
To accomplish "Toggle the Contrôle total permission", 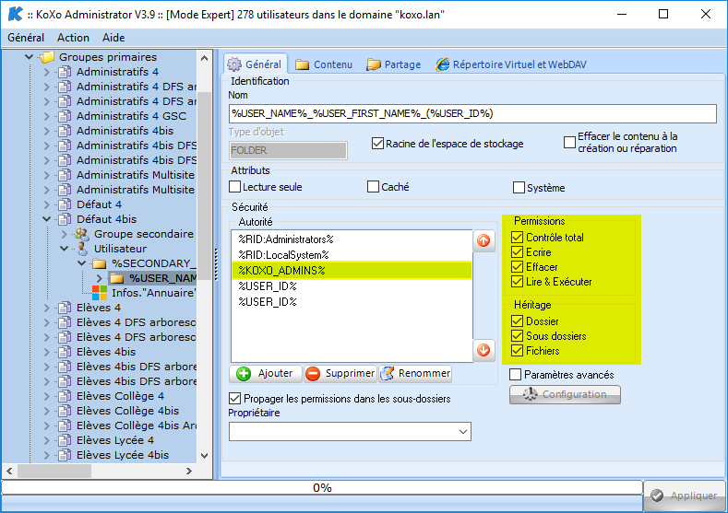I will click(517, 238).
